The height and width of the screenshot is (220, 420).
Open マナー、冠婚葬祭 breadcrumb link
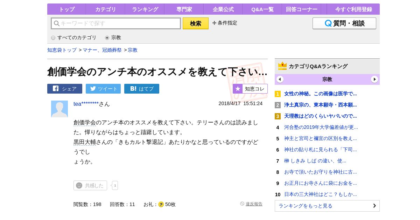(102, 50)
